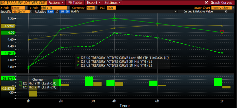The image size is (237, 108).
Task: Click the green Last-1M change bar at 3M
Action: tap(89, 81)
